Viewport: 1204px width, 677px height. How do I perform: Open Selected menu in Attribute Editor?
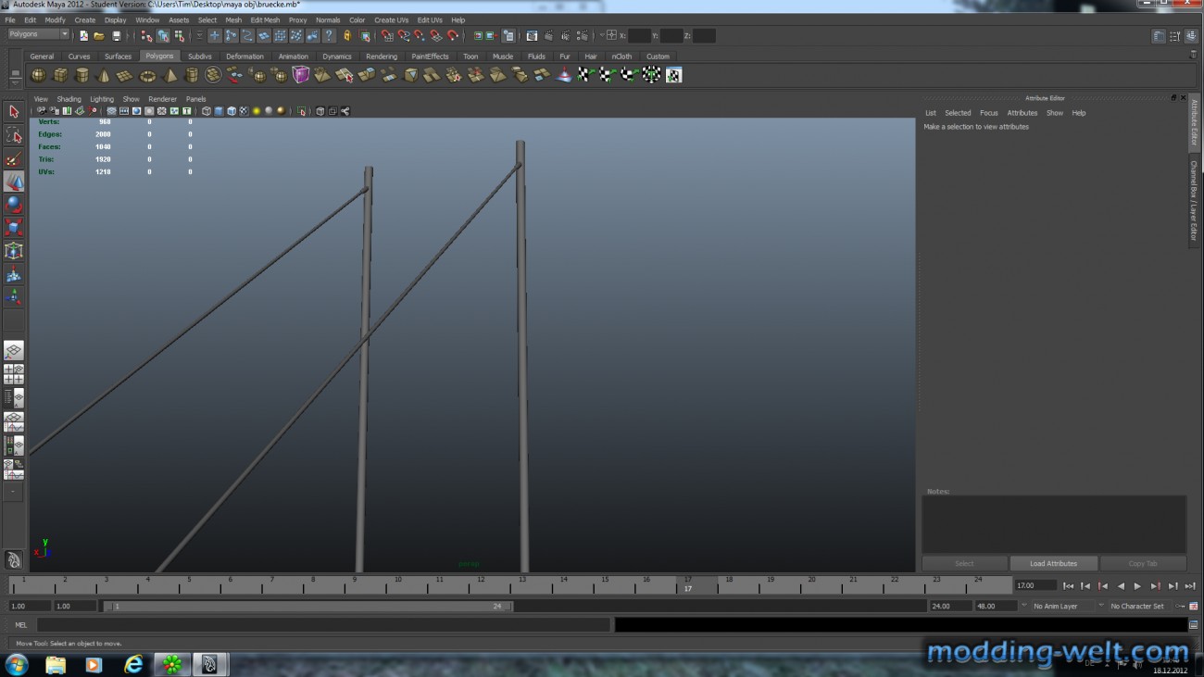[958, 113]
